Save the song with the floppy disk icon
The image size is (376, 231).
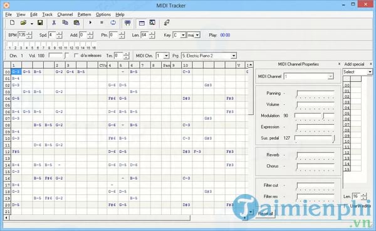[40, 22]
